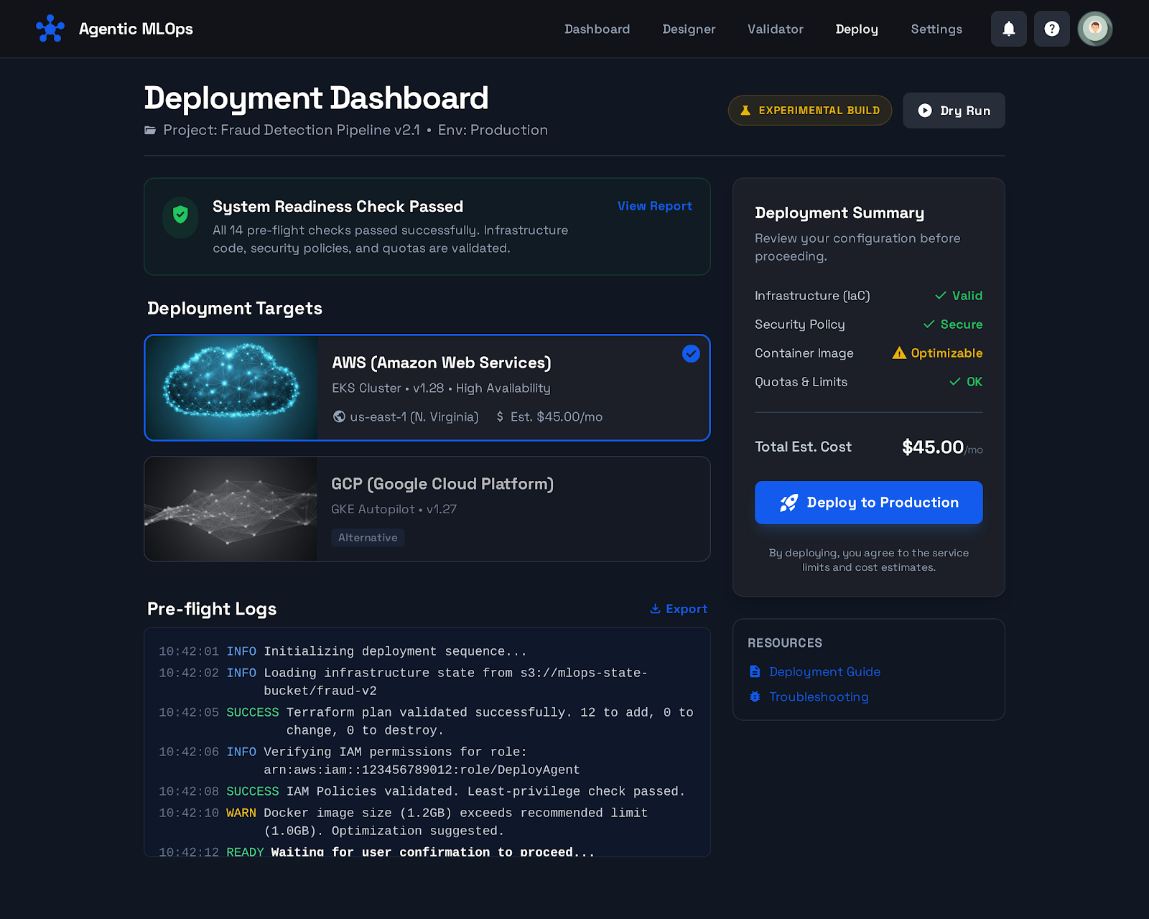Open the notifications bell
Screen dimensions: 1149x919
tap(1008, 29)
